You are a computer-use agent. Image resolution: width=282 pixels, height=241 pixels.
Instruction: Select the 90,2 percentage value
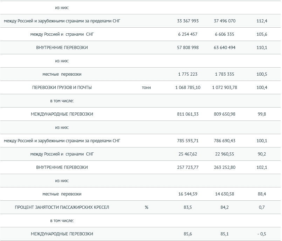[x=262, y=154]
